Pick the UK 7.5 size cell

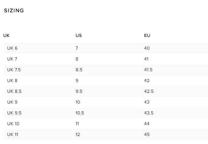coord(14,70)
